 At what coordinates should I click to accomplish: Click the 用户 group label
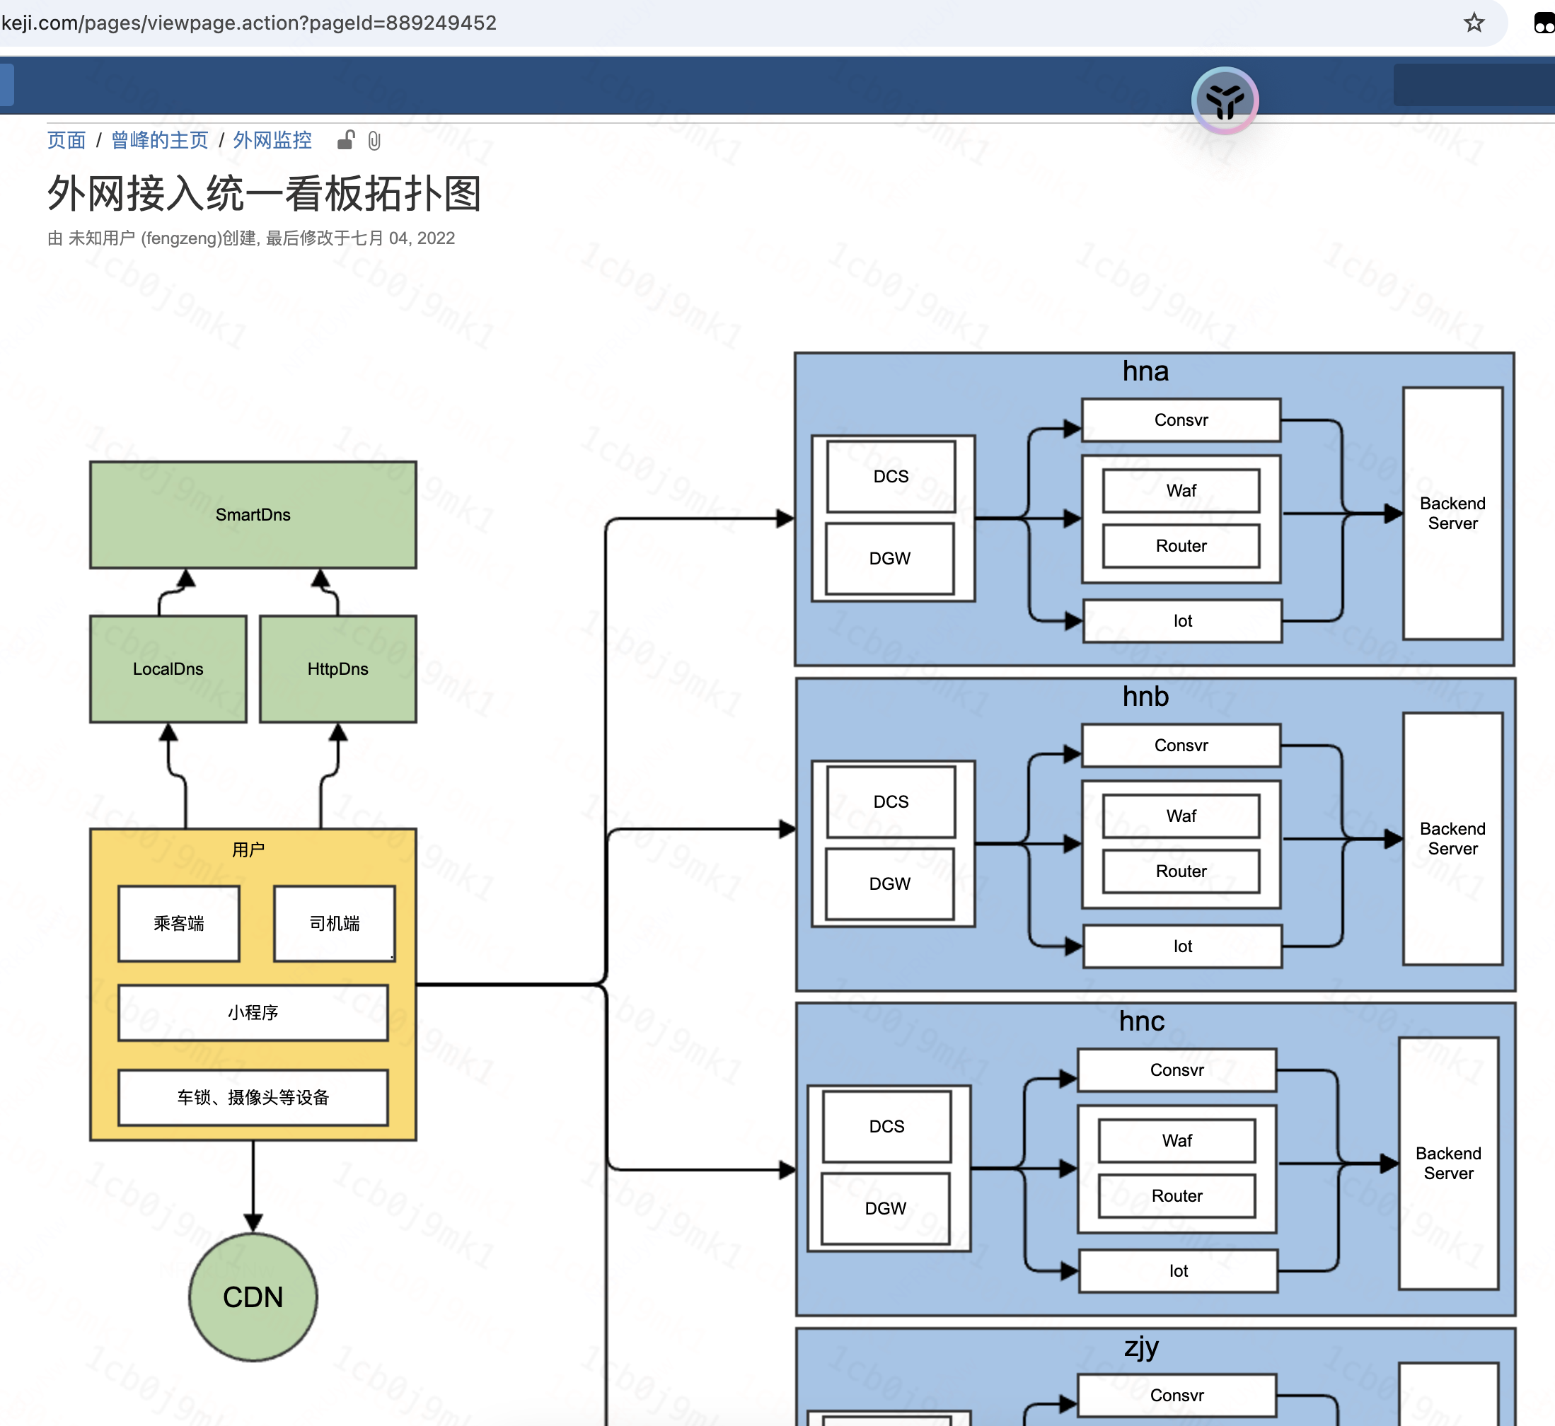pos(248,850)
